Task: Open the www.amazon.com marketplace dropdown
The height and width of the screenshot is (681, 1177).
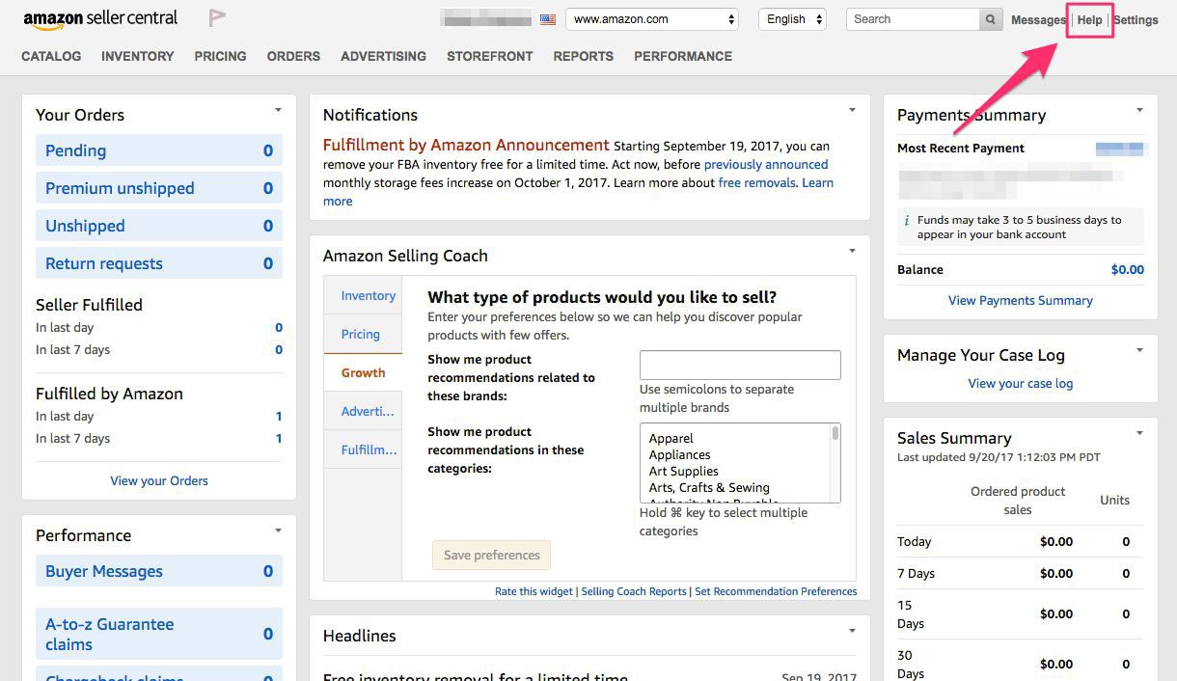Action: (x=652, y=17)
